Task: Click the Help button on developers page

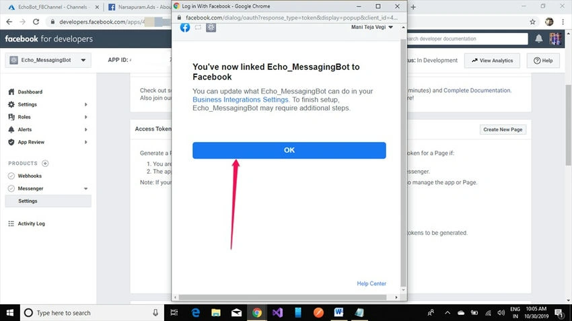Action: [x=543, y=61]
